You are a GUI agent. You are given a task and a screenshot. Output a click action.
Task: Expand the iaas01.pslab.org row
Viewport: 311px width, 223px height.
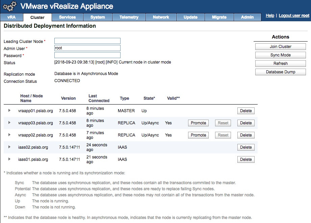click(9, 159)
